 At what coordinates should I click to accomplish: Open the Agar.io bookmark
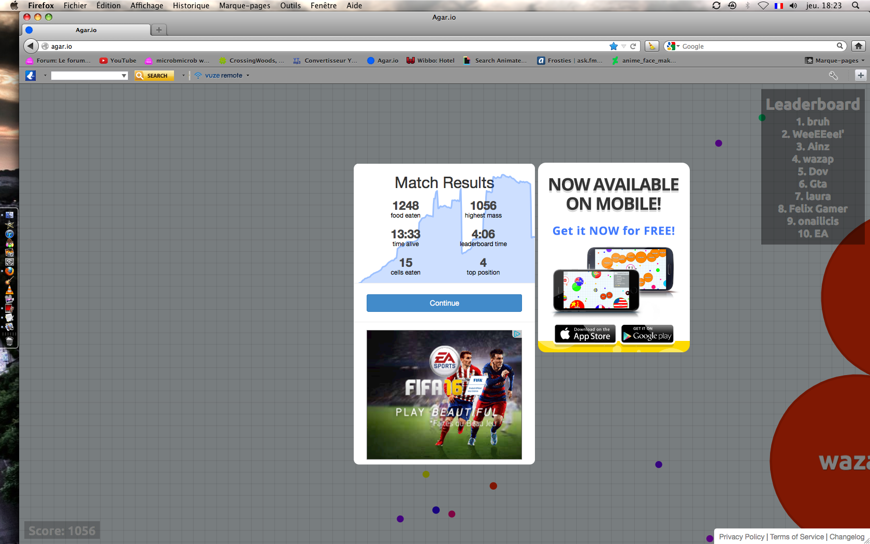383,61
